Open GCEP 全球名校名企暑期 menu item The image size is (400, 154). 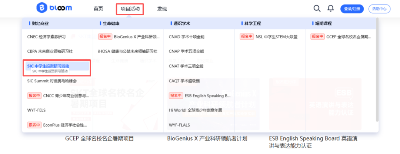tap(349, 37)
